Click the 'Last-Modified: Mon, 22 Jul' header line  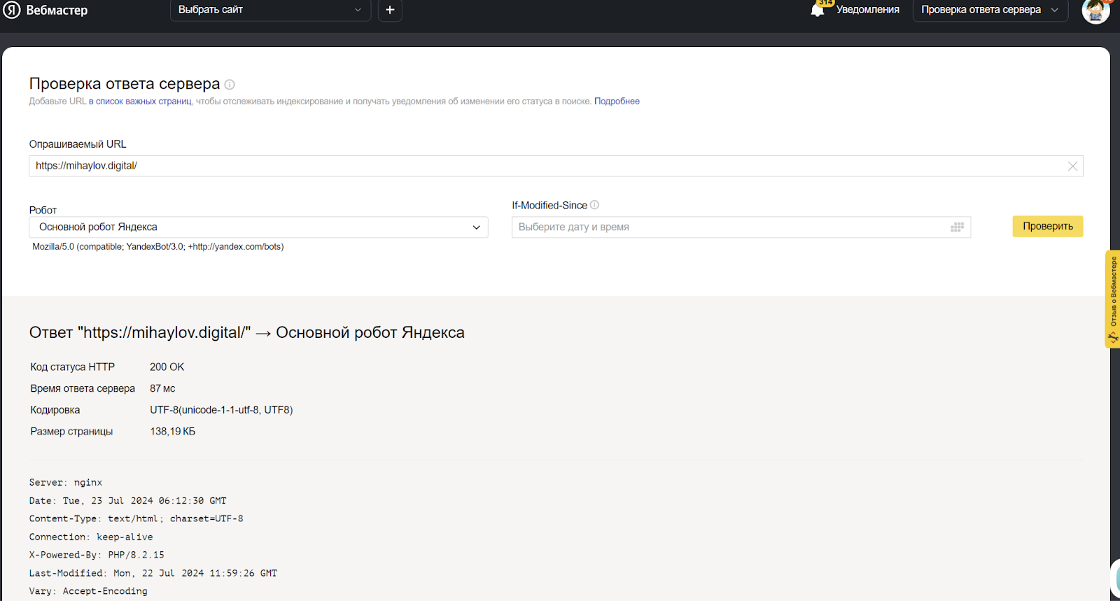pos(153,573)
